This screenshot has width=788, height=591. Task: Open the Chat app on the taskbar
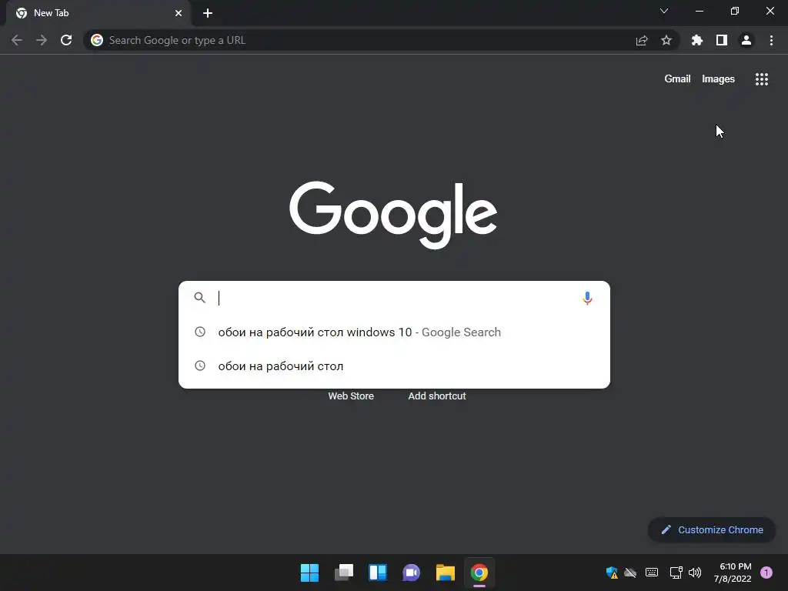click(411, 573)
